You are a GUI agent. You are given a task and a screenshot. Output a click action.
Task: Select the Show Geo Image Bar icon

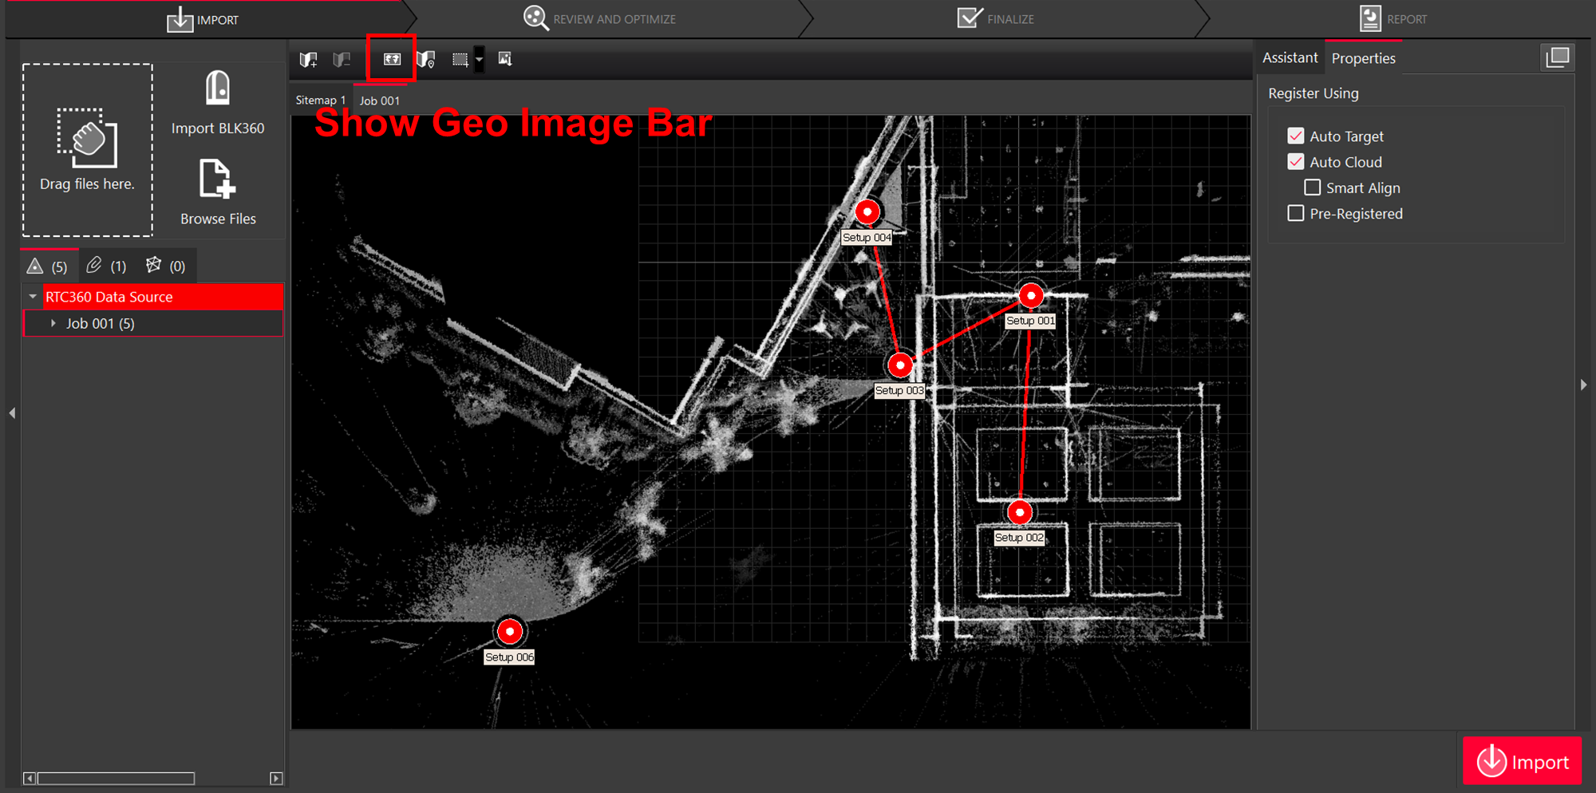(x=390, y=58)
